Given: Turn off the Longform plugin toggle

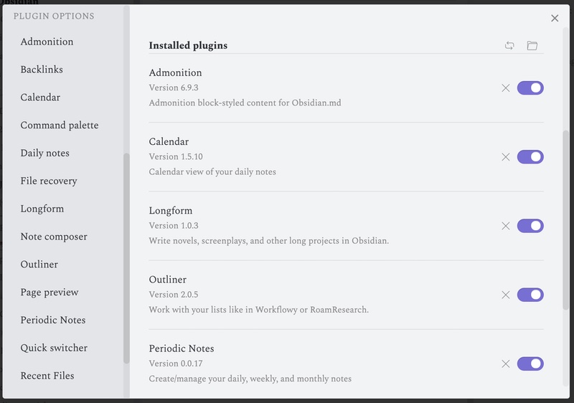Looking at the screenshot, I should [530, 226].
